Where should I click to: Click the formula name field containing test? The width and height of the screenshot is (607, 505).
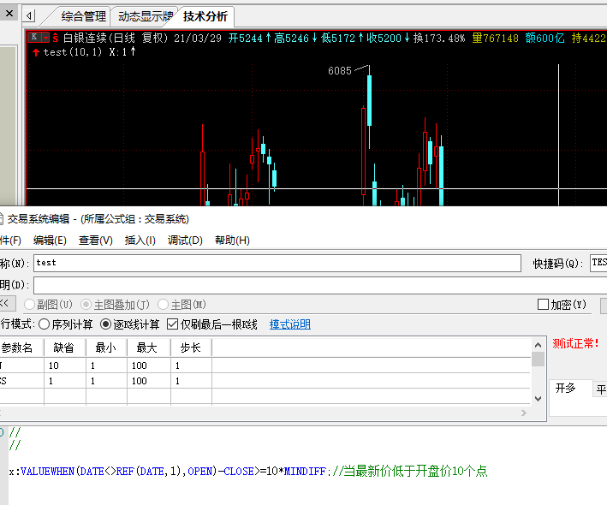pos(277,263)
